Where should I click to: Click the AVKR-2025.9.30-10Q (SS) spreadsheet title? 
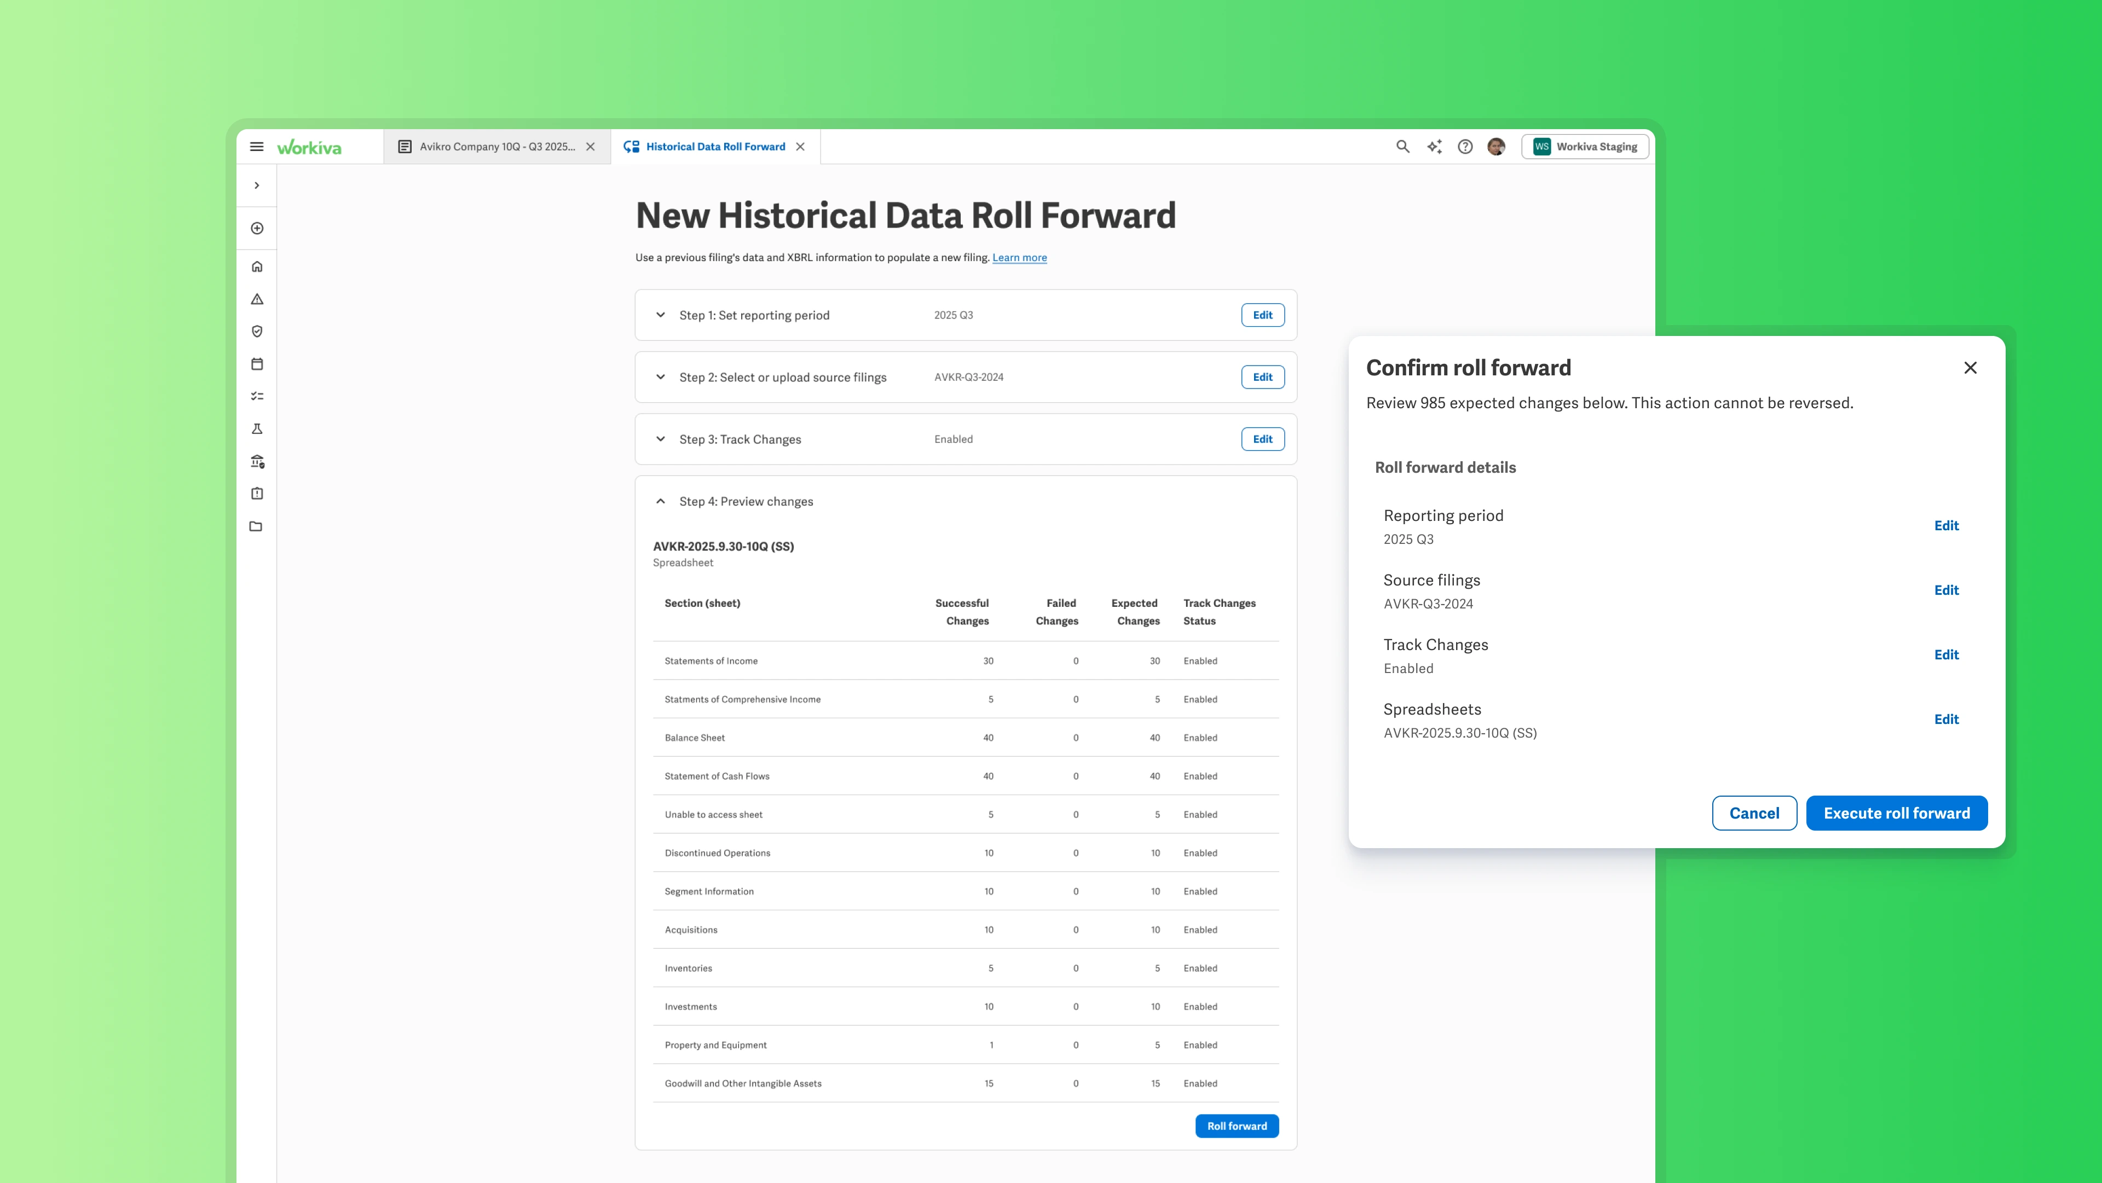coord(723,547)
